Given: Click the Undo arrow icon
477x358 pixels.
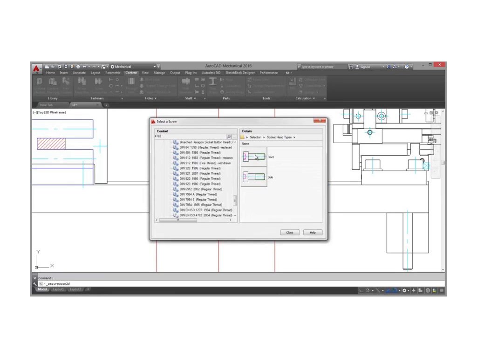Looking at the screenshot, I should [85, 67].
